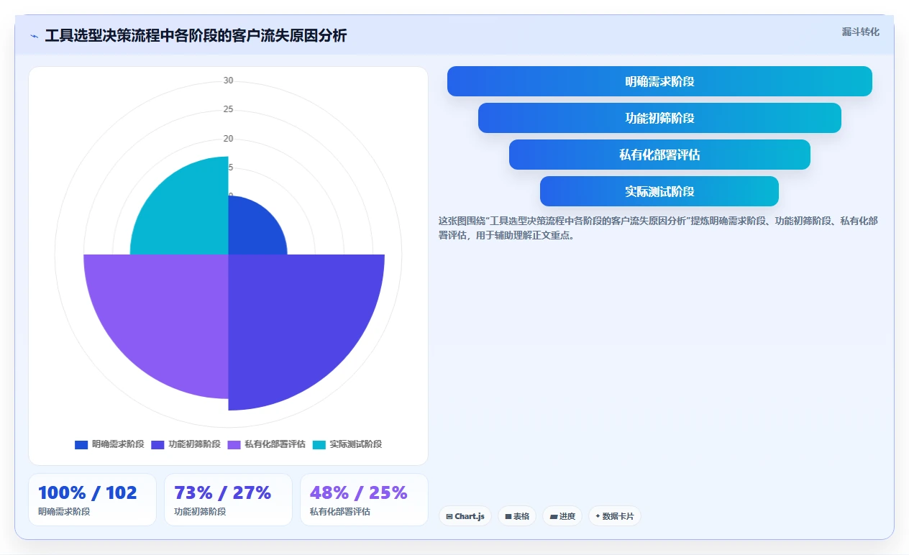The image size is (909, 555).
Task: Select the 功能初筛阶段 funnel bar
Action: point(659,118)
